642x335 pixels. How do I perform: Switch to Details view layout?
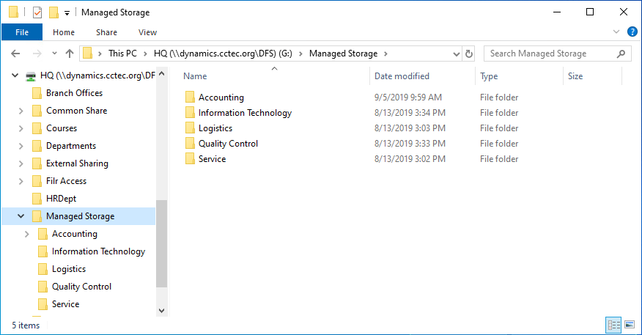(613, 324)
